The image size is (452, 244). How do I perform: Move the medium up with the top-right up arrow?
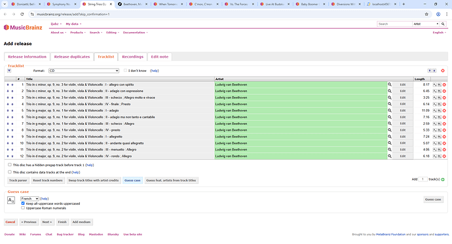[434, 71]
